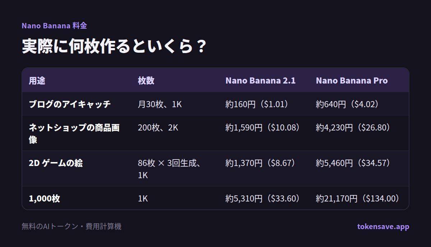Click the 'ネットショップの商品画像' row label
This screenshot has height=247, width=431.
[74, 133]
